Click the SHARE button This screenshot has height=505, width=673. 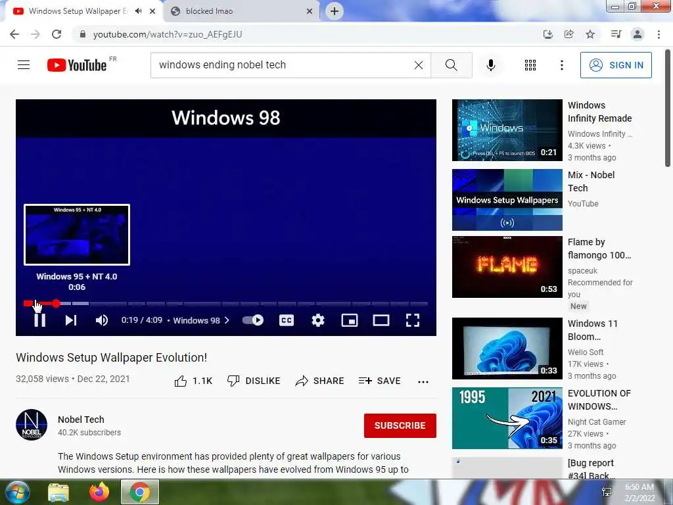[320, 381]
